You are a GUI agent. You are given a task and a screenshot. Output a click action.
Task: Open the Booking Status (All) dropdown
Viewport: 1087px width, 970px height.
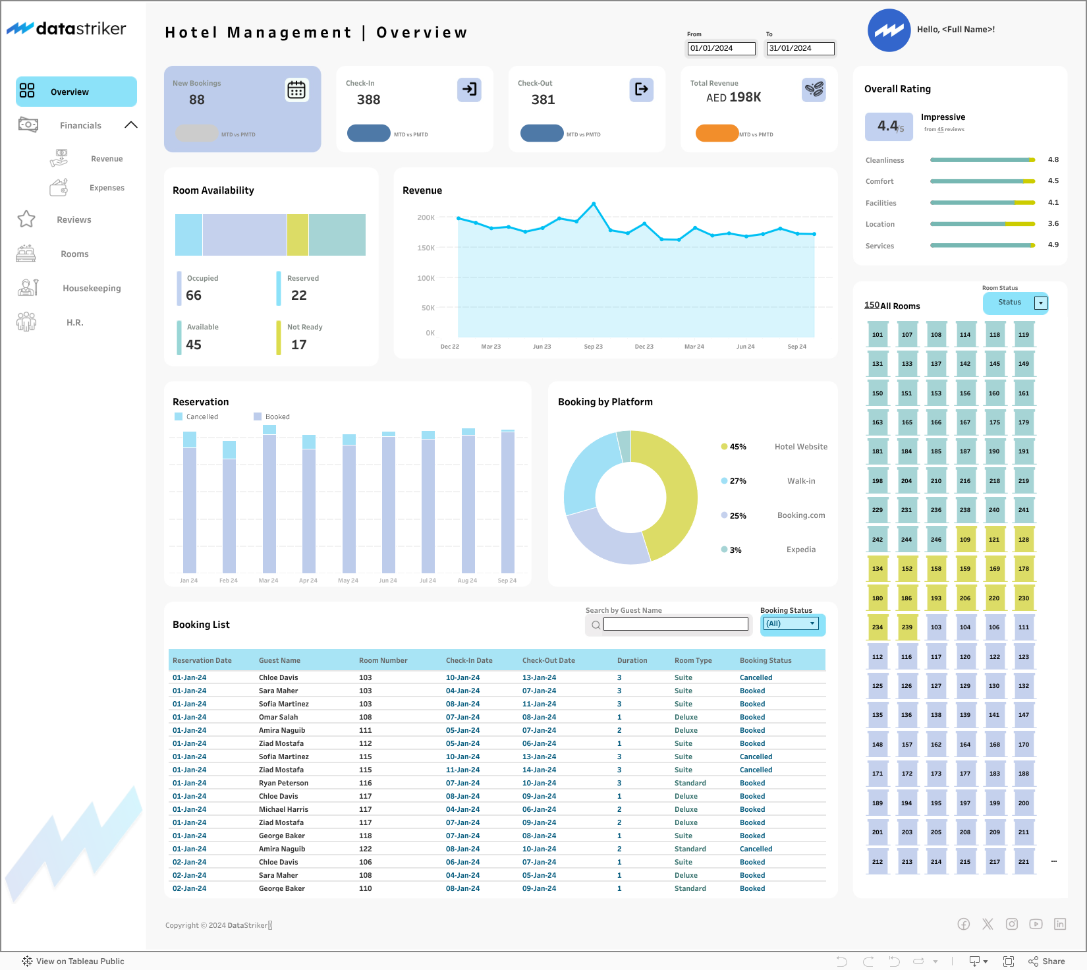pos(791,623)
